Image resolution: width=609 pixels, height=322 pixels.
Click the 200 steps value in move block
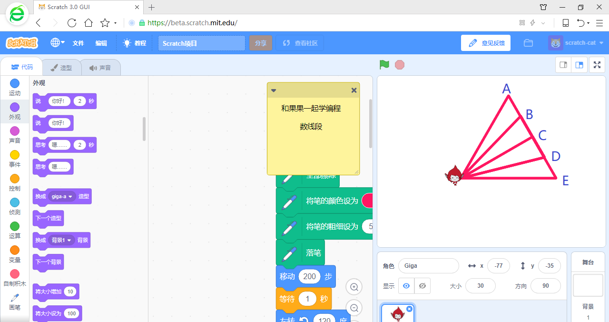[309, 276]
